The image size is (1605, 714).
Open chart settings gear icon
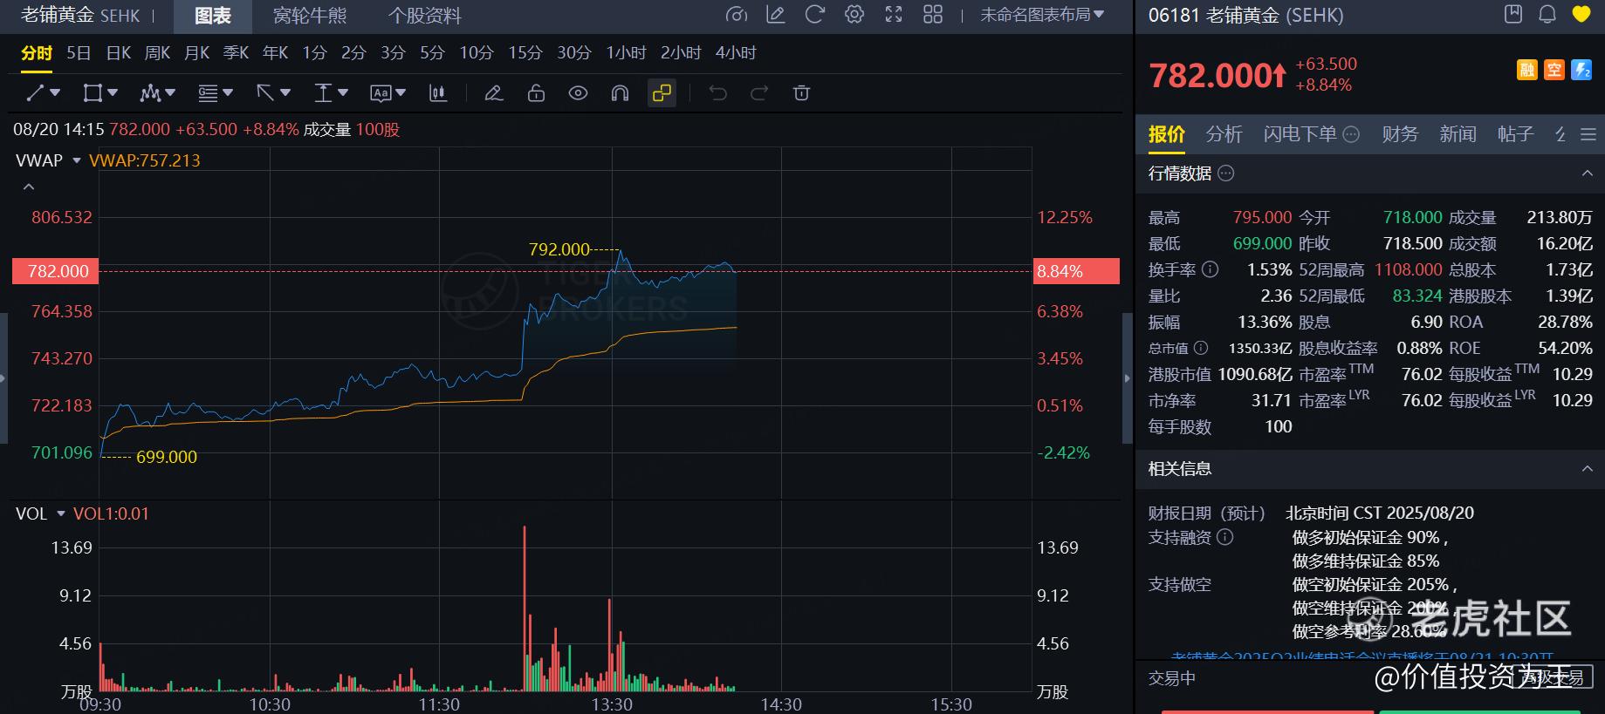pyautogui.click(x=854, y=15)
